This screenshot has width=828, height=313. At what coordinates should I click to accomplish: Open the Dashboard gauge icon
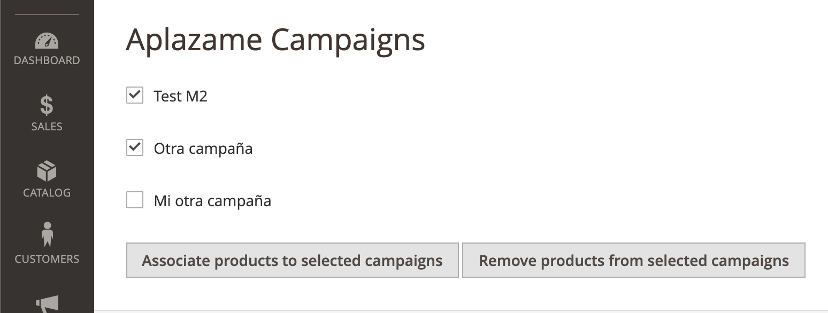click(x=47, y=41)
